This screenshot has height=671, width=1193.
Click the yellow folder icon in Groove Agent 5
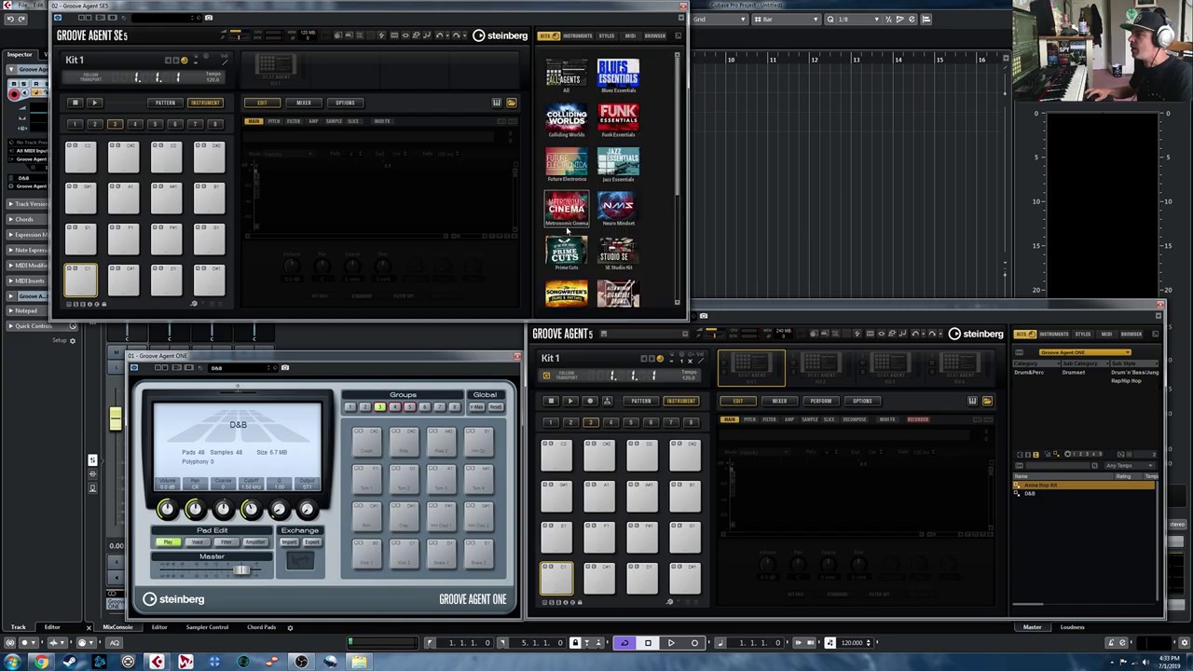click(987, 401)
